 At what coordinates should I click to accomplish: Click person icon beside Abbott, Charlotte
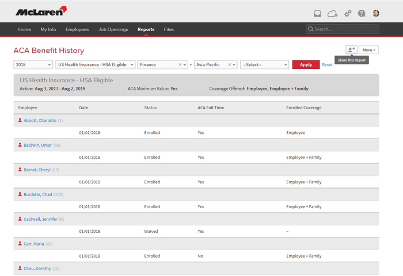pos(20,120)
